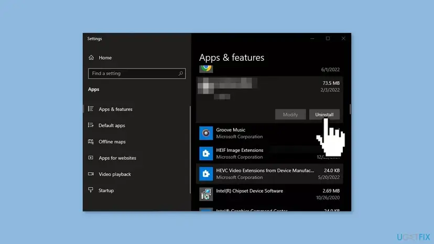Go to Settings Home

tap(100, 58)
